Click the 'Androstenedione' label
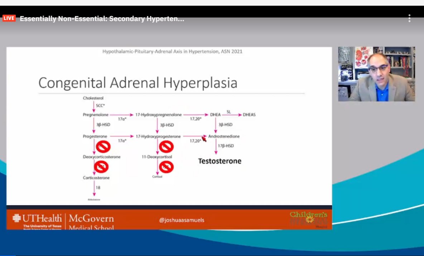 224,136
